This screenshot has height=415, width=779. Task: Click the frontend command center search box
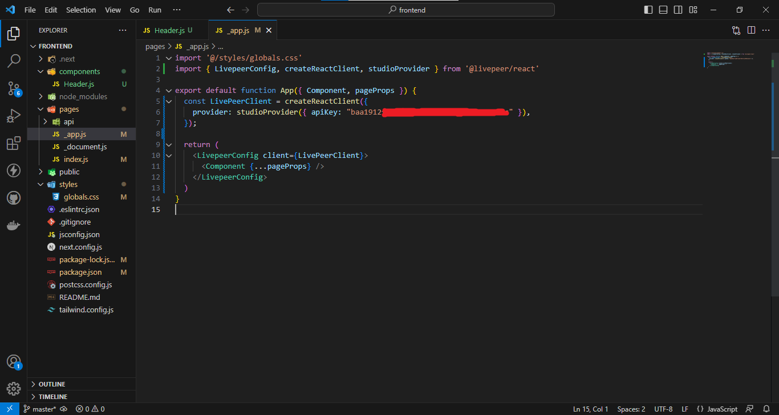[x=405, y=10]
